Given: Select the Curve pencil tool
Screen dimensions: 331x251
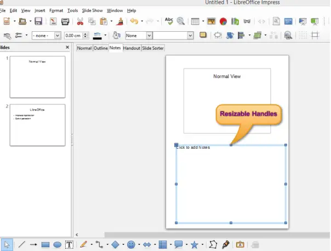Looking at the screenshot, I should [84, 244].
